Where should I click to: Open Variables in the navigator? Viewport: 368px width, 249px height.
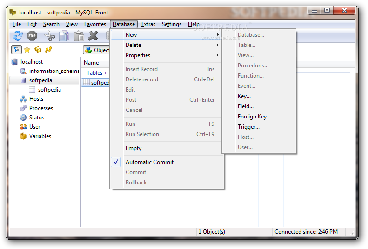point(40,136)
